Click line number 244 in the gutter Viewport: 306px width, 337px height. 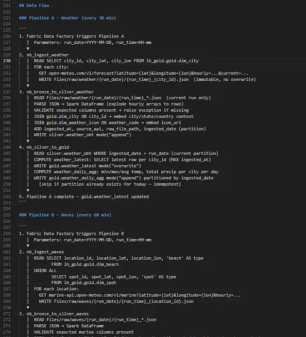(x=7, y=147)
